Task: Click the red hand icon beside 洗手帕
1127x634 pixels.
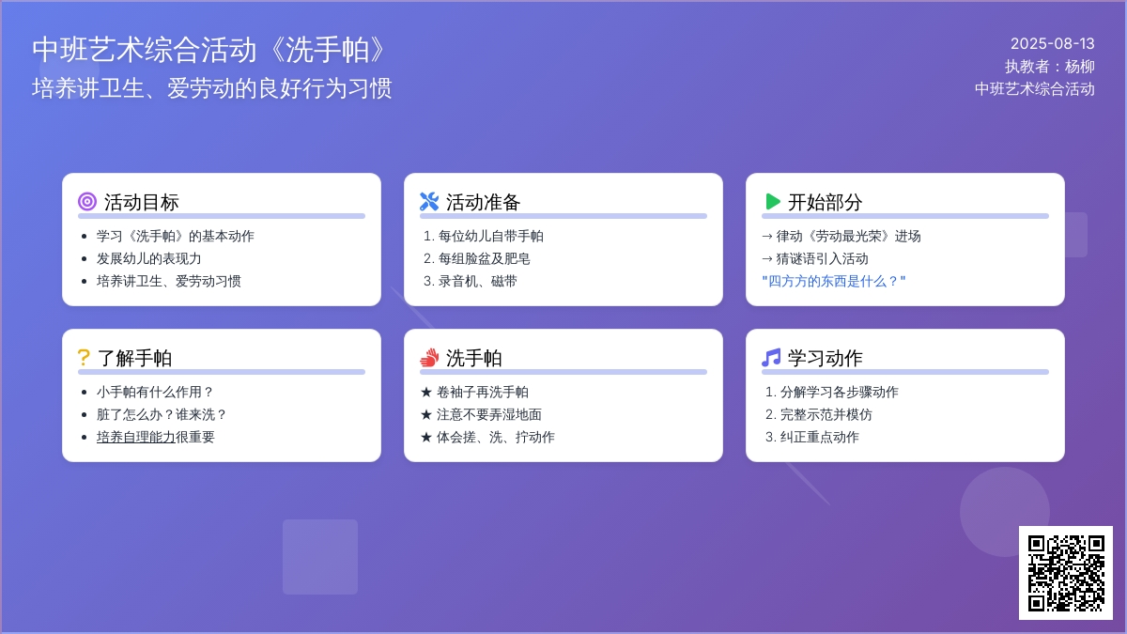Action: pos(429,357)
